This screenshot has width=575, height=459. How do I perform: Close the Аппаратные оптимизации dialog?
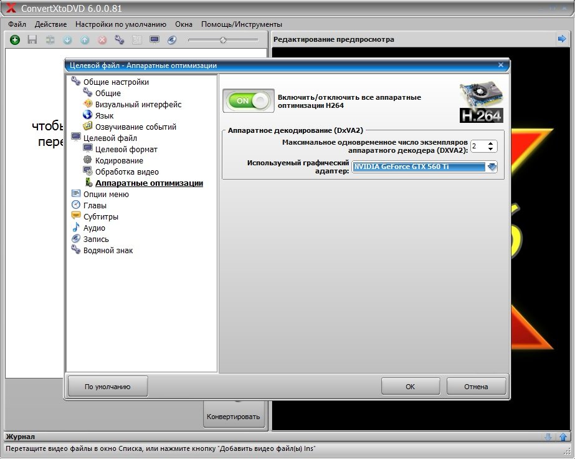[x=501, y=65]
